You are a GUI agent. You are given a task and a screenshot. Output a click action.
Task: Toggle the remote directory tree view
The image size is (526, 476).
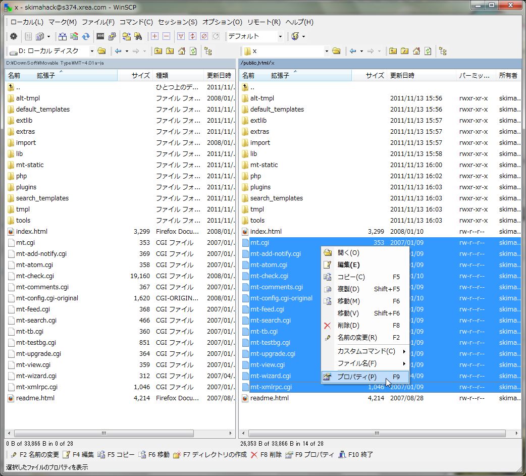443,51
